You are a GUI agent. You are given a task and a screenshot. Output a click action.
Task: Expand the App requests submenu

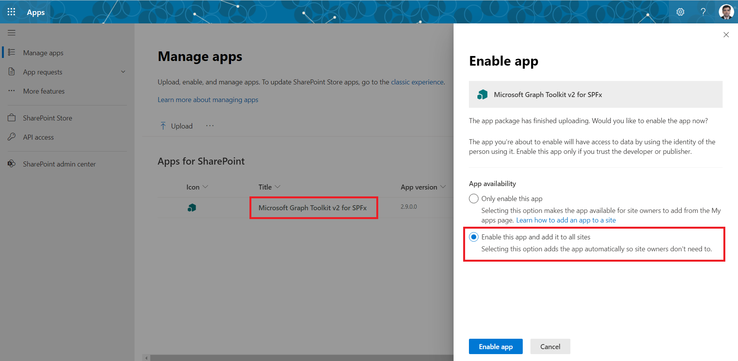(123, 72)
